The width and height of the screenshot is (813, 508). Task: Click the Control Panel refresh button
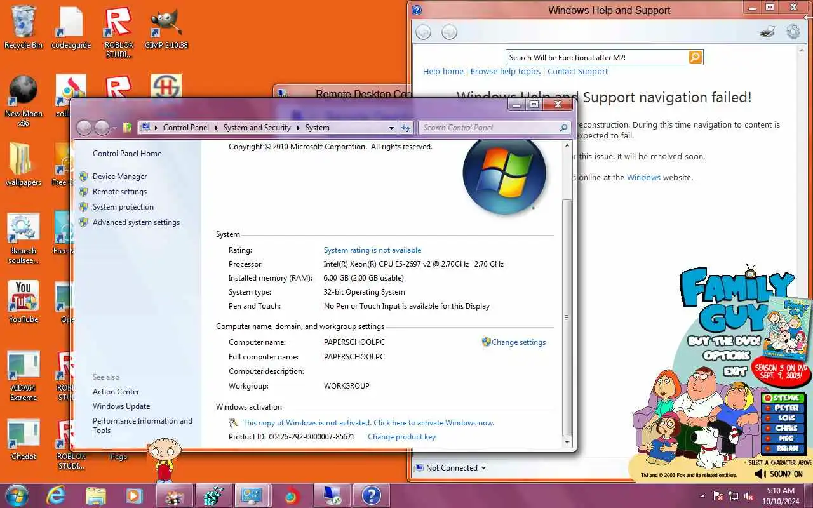(x=406, y=128)
